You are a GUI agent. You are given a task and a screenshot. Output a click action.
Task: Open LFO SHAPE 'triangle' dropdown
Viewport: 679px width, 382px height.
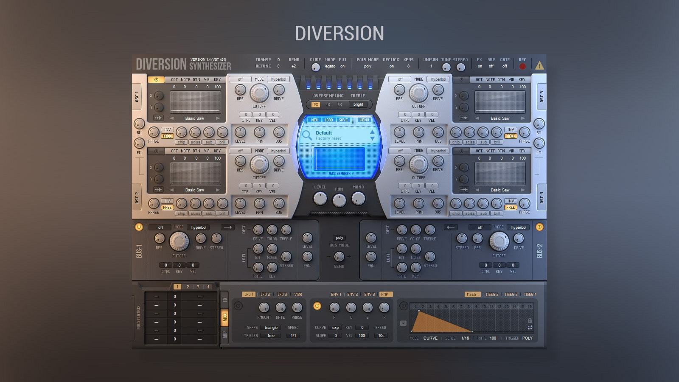(271, 328)
